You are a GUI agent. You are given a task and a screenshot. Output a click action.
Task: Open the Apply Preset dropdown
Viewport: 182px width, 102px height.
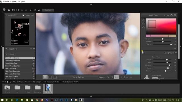154,15
